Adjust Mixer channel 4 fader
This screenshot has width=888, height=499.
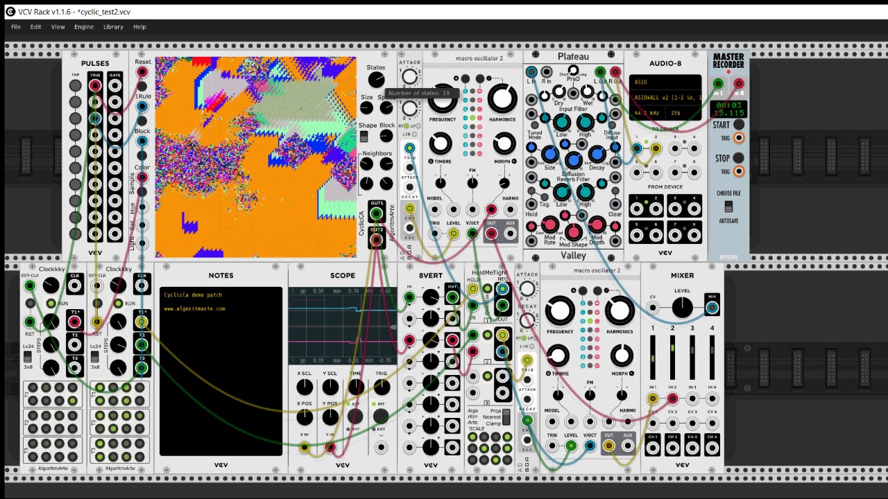pyautogui.click(x=712, y=358)
